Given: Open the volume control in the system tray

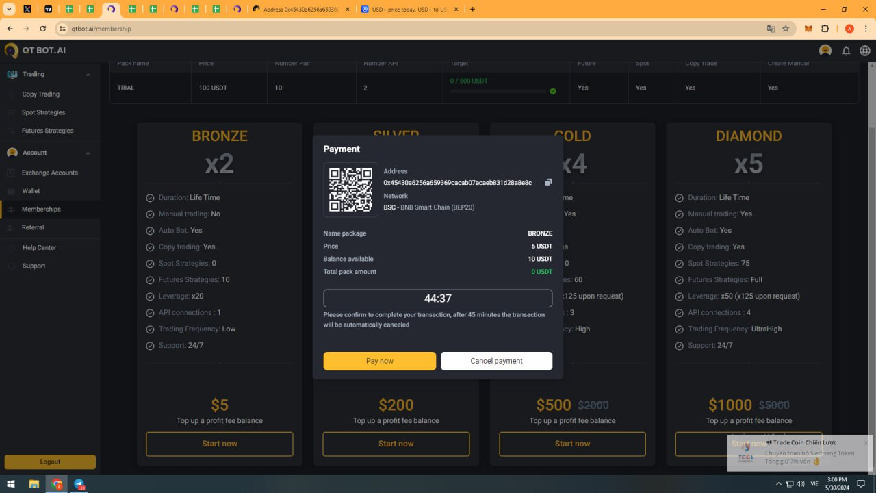Looking at the screenshot, I should 801,483.
